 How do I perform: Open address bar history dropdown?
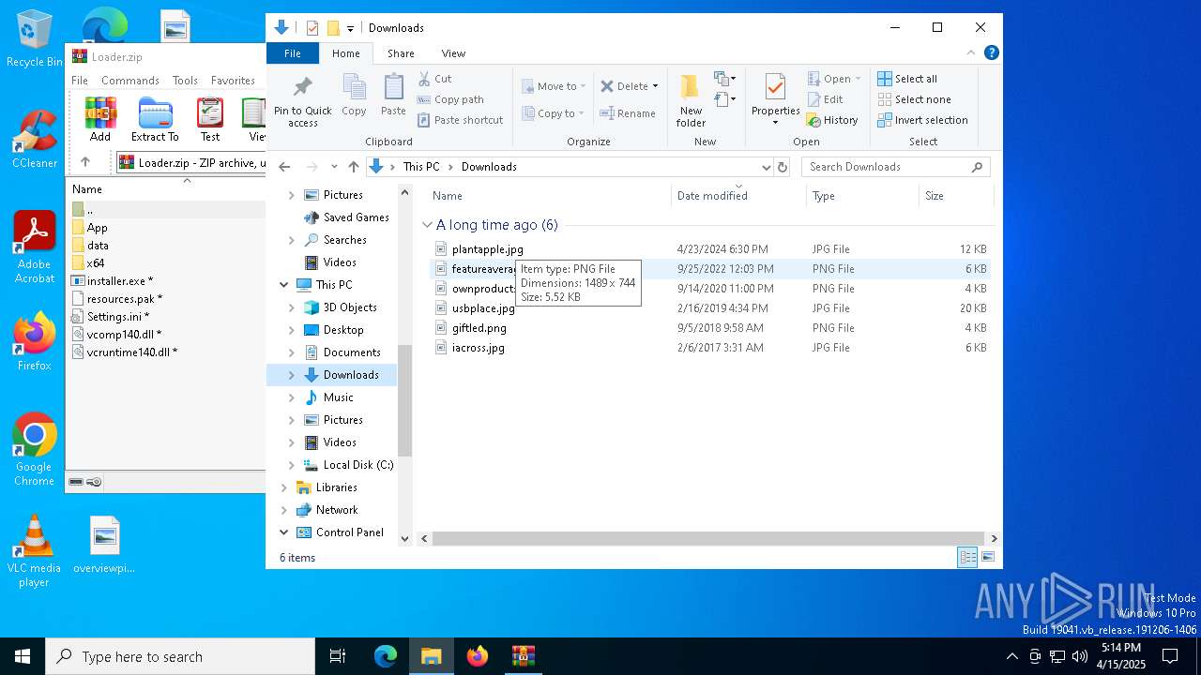(x=766, y=167)
